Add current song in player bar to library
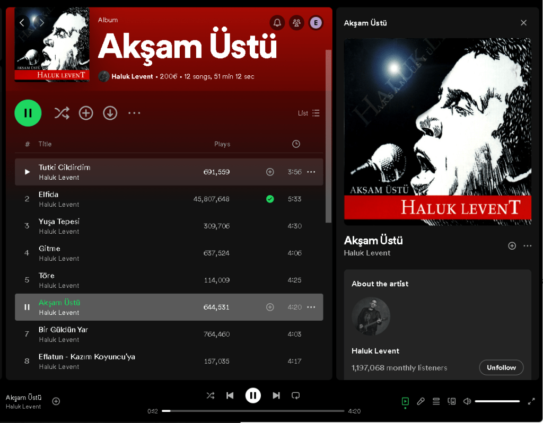The height and width of the screenshot is (423, 543). tap(56, 402)
